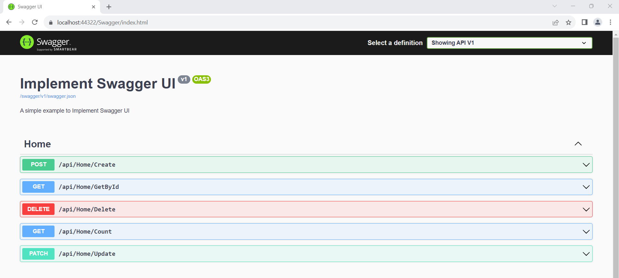Restore down the browser window

click(591, 6)
